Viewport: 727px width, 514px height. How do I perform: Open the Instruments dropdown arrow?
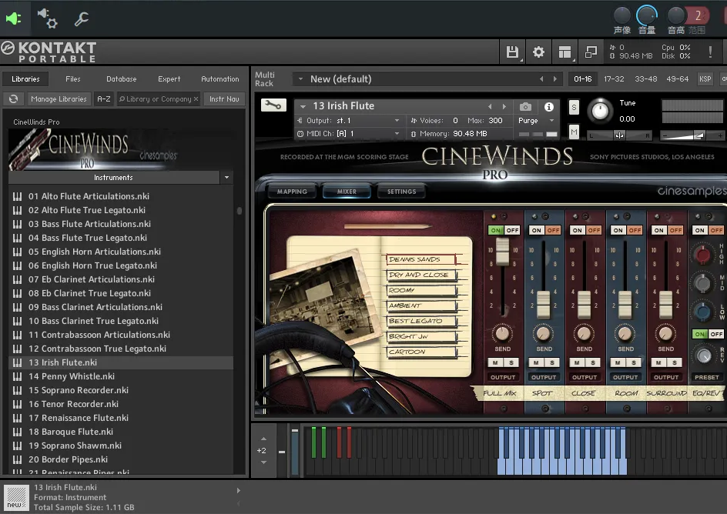click(x=226, y=177)
